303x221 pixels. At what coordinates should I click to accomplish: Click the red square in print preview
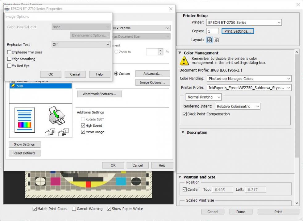tap(88, 184)
